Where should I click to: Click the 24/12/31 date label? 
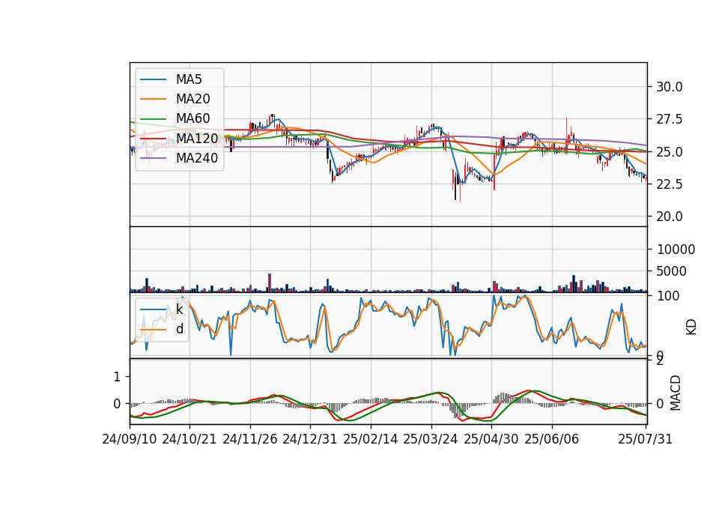[310, 439]
